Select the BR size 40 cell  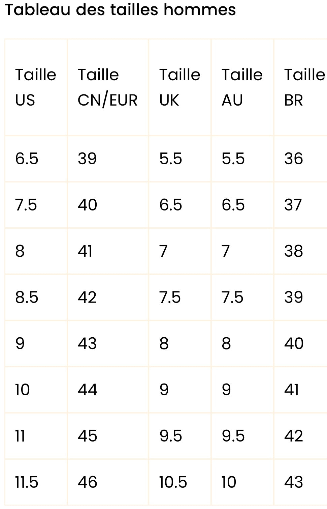(301, 343)
